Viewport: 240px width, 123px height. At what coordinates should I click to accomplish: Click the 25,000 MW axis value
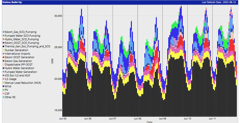[58, 47]
